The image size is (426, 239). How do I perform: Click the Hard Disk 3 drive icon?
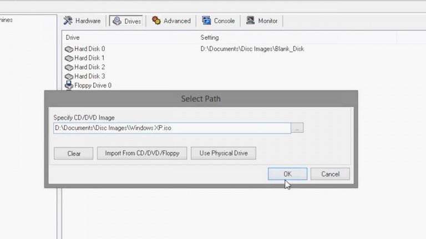pyautogui.click(x=69, y=76)
